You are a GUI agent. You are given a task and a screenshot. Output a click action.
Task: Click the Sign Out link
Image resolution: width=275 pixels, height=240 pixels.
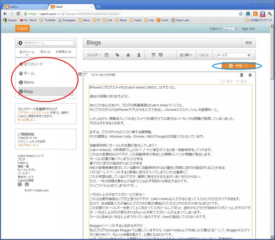[248, 29]
